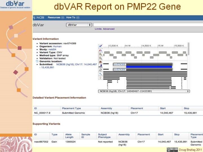This screenshot has height=152, width=203.
Task: Expand the Resources menu in NCBI header
Action: tap(56, 17)
